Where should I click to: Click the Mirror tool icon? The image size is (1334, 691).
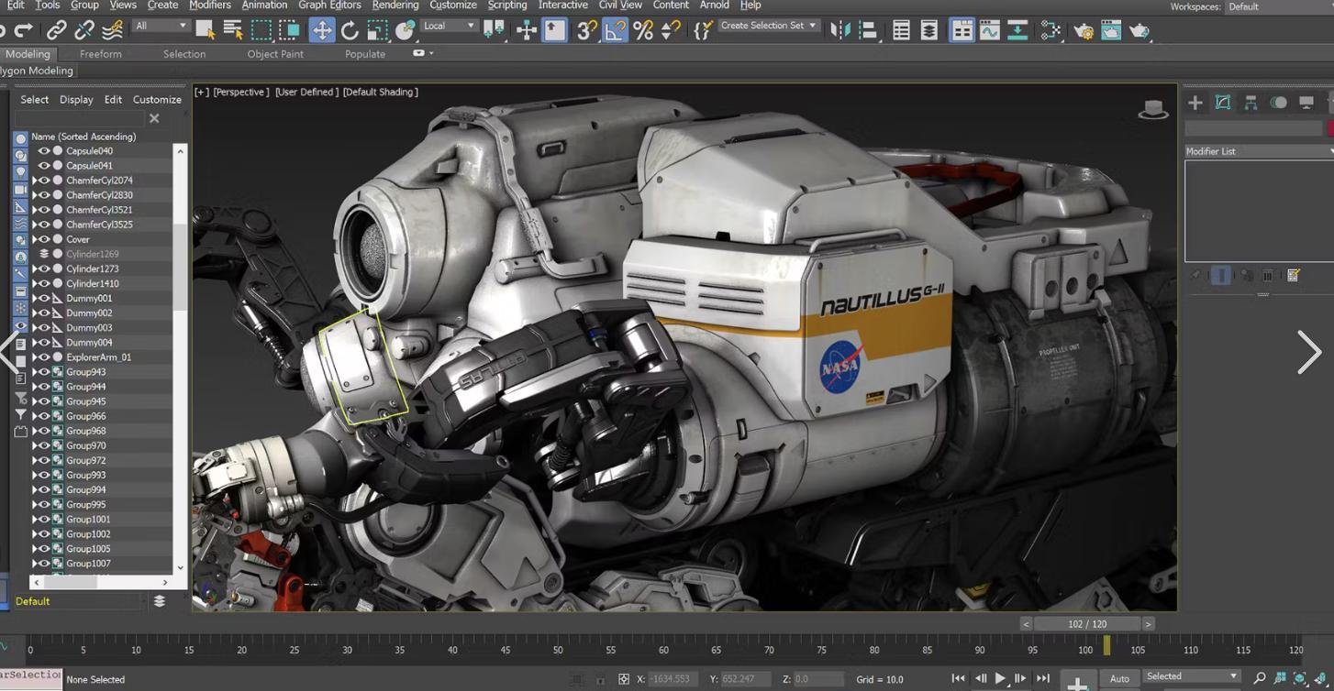[839, 30]
